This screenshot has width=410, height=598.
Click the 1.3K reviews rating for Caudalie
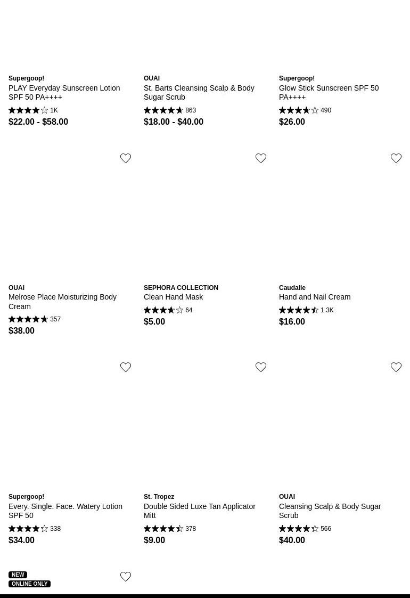tap(306, 310)
